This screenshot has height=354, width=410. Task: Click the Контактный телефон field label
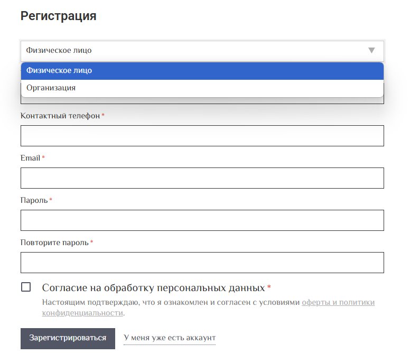point(60,116)
